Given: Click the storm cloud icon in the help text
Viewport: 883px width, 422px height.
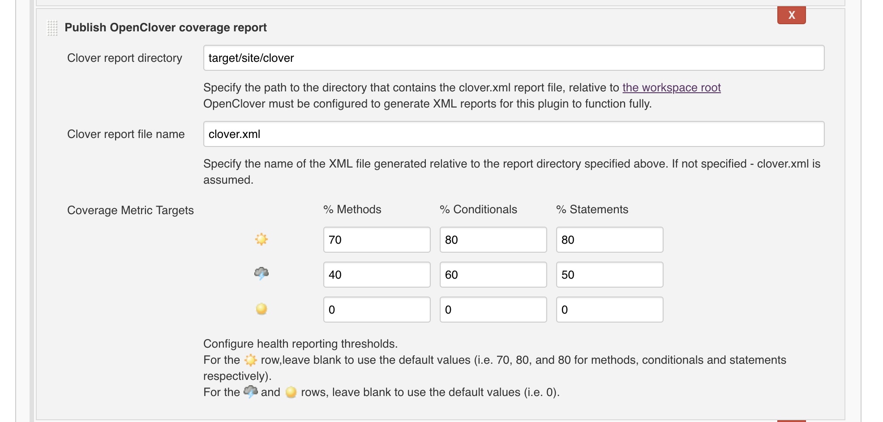Looking at the screenshot, I should (251, 392).
